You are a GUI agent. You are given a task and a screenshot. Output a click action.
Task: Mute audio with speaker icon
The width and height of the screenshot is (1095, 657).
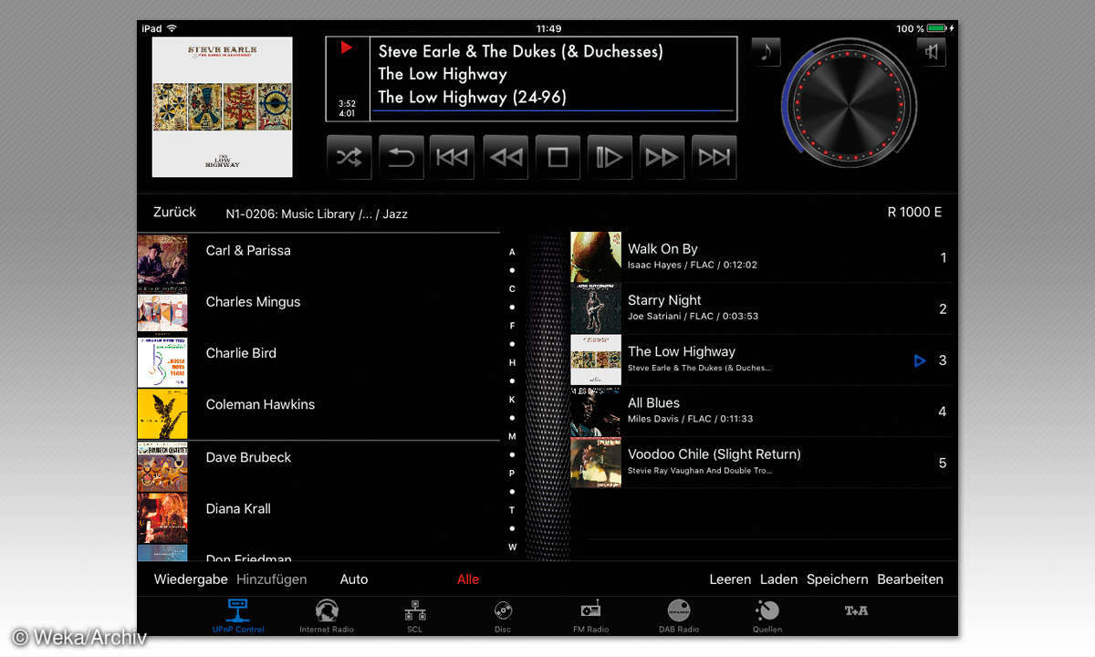tap(932, 52)
